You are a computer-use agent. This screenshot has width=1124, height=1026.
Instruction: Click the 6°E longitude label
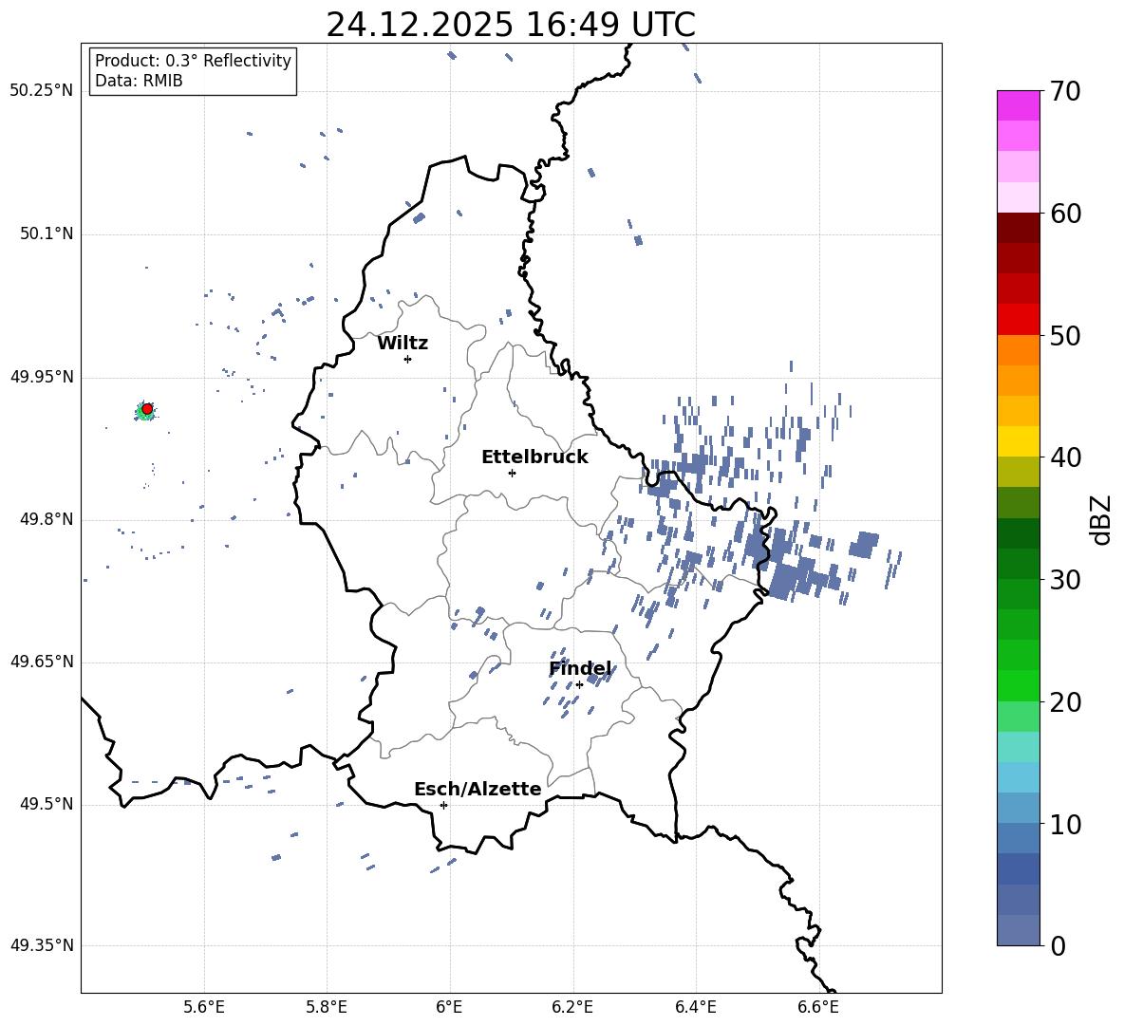click(x=449, y=1007)
